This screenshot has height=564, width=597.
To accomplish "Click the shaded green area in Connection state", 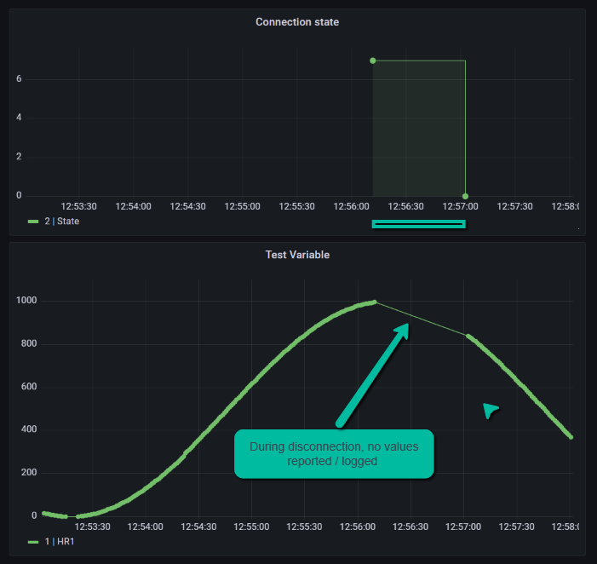I will pyautogui.click(x=419, y=128).
